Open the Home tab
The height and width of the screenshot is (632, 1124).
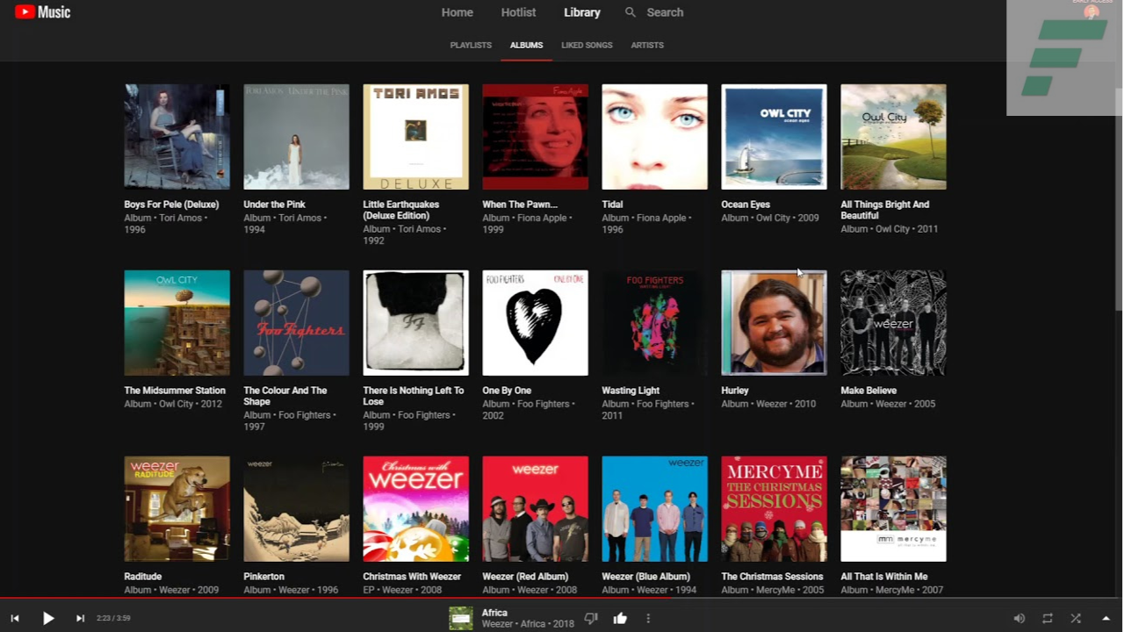[457, 12]
